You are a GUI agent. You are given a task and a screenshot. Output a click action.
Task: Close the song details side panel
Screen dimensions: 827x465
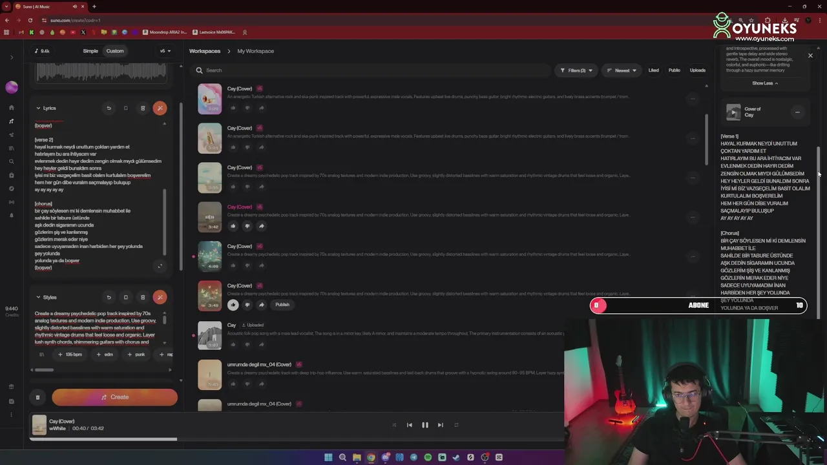[810, 56]
